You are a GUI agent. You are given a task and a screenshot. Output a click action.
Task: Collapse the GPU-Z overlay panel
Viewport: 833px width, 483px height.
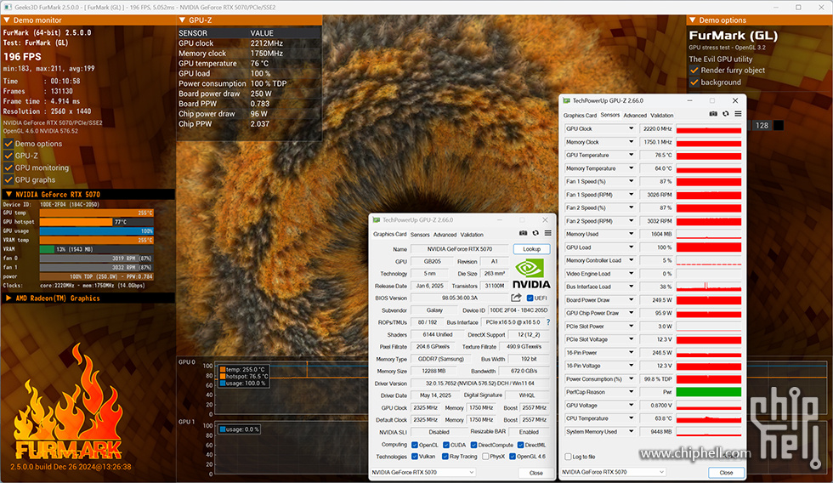tap(182, 20)
